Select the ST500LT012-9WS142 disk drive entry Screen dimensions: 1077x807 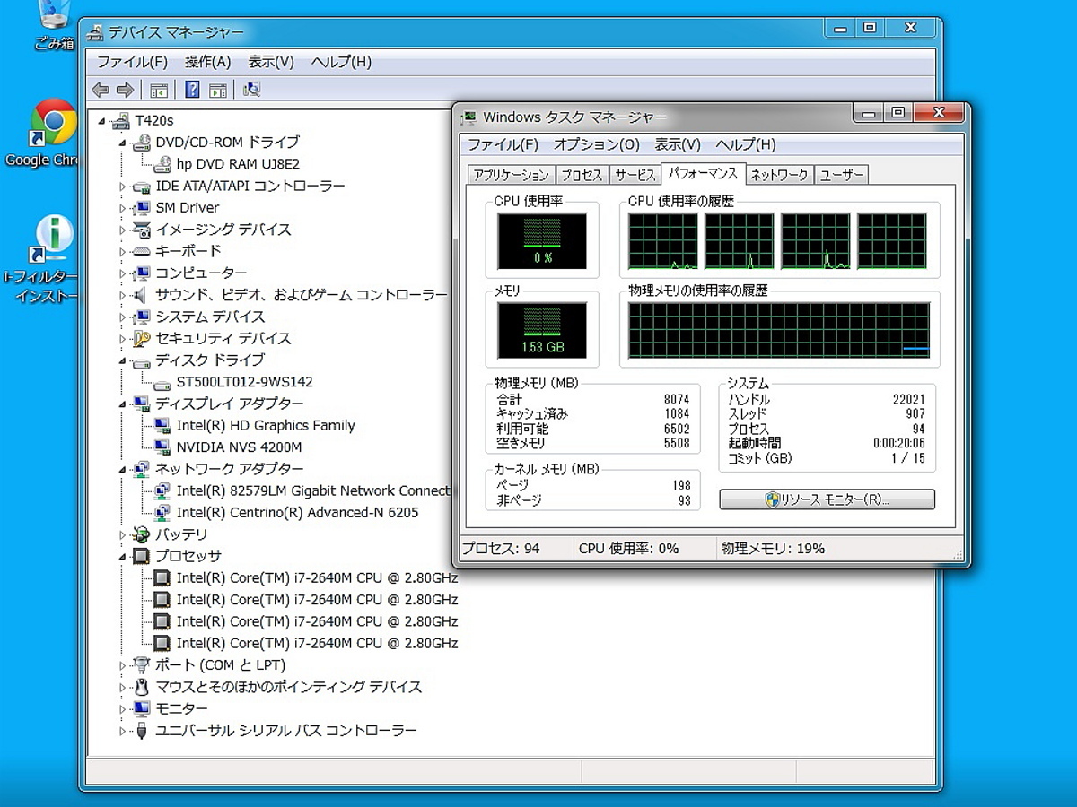[245, 382]
